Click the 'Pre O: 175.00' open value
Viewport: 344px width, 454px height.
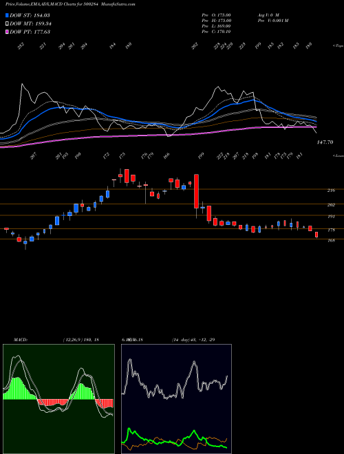coord(216,14)
